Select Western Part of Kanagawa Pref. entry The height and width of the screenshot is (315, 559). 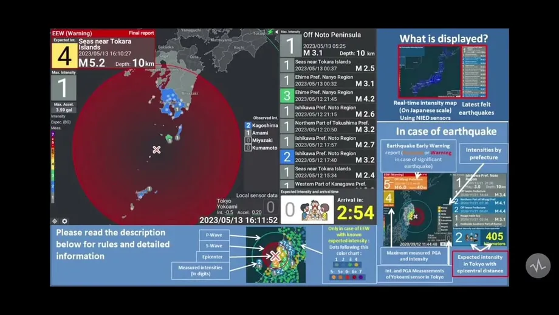coord(328,184)
